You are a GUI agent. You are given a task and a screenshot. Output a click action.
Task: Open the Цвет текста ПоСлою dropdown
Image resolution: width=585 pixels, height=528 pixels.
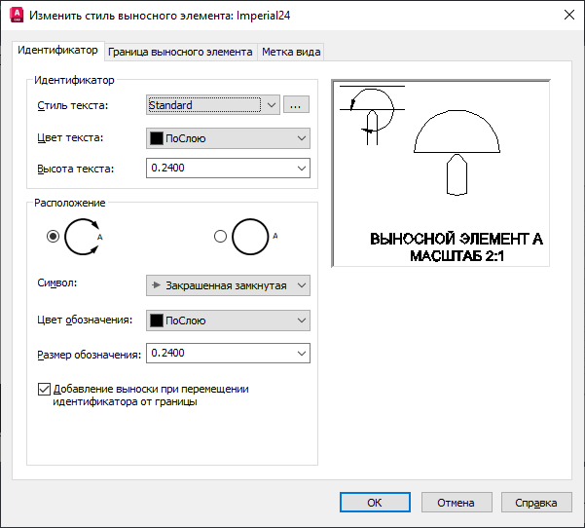pyautogui.click(x=228, y=138)
